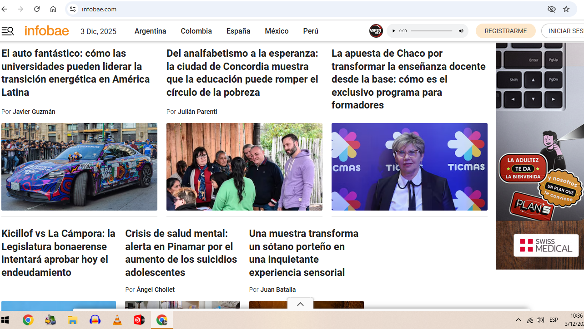Expand hidden icons in the system tray
Viewport: 584px width, 329px height.
(x=518, y=320)
